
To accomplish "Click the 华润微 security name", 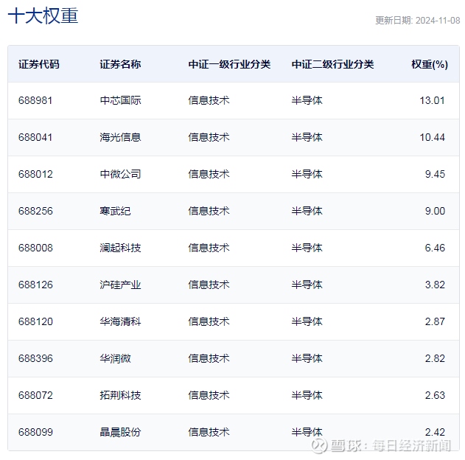I will coord(115,358).
